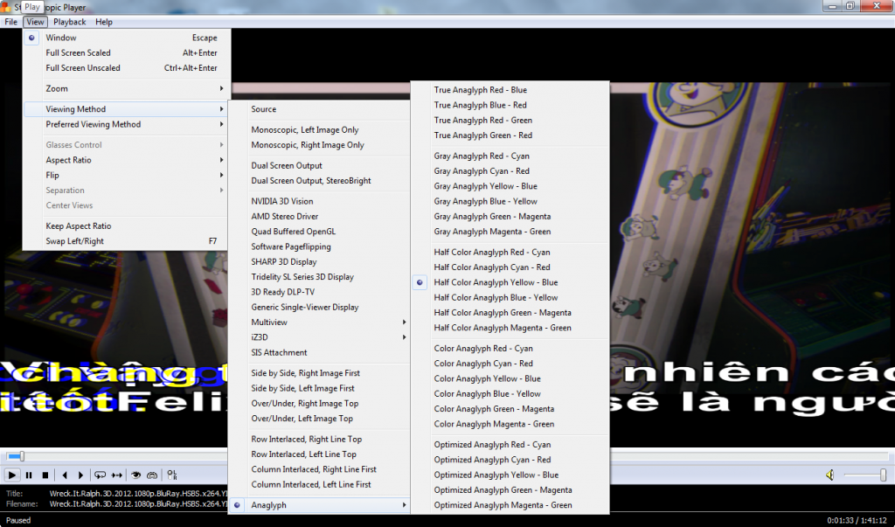Click the L/R swap toolbar icon
The height and width of the screenshot is (527, 895).
coord(172,475)
